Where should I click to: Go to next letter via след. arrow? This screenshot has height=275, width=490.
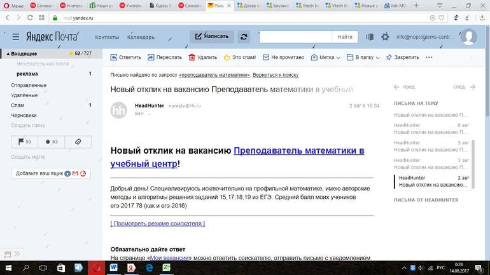(464, 87)
